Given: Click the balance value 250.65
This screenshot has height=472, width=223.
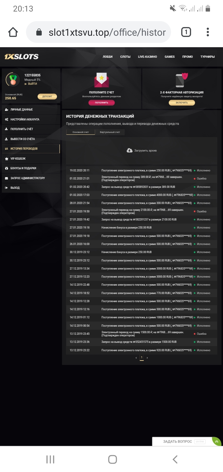Looking at the screenshot, I should (x=11, y=98).
